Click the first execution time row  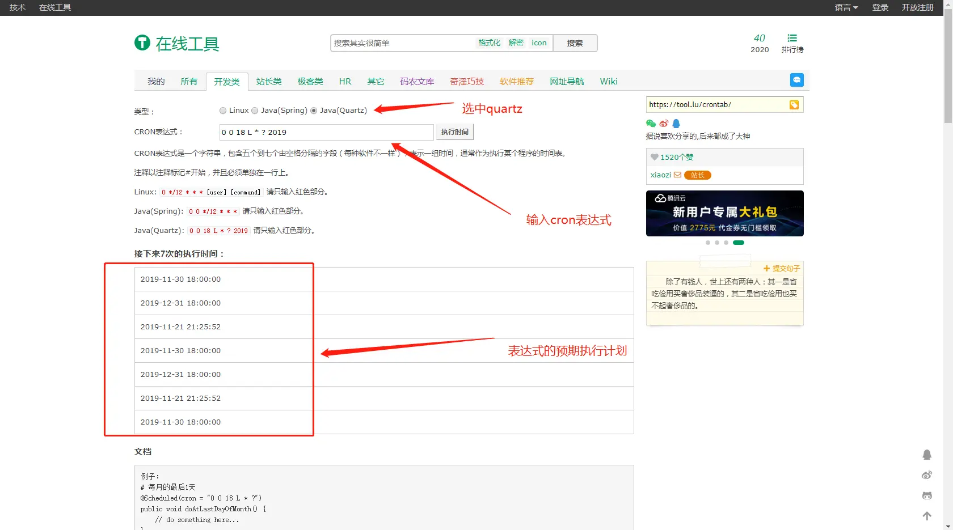(x=384, y=279)
